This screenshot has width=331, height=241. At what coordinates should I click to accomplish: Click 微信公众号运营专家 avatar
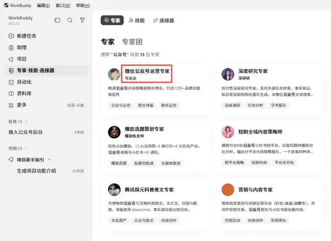[x=114, y=74]
